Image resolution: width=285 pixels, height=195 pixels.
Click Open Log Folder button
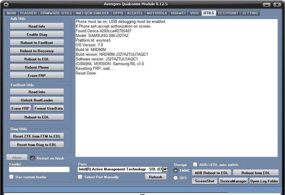[264, 181]
